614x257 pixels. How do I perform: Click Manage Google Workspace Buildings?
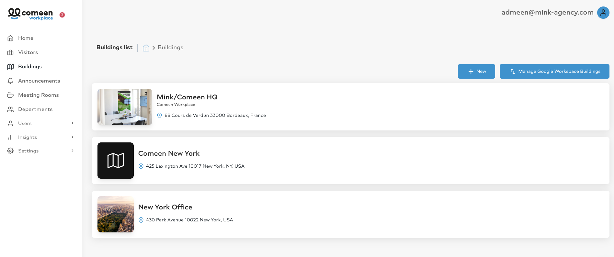(x=554, y=71)
